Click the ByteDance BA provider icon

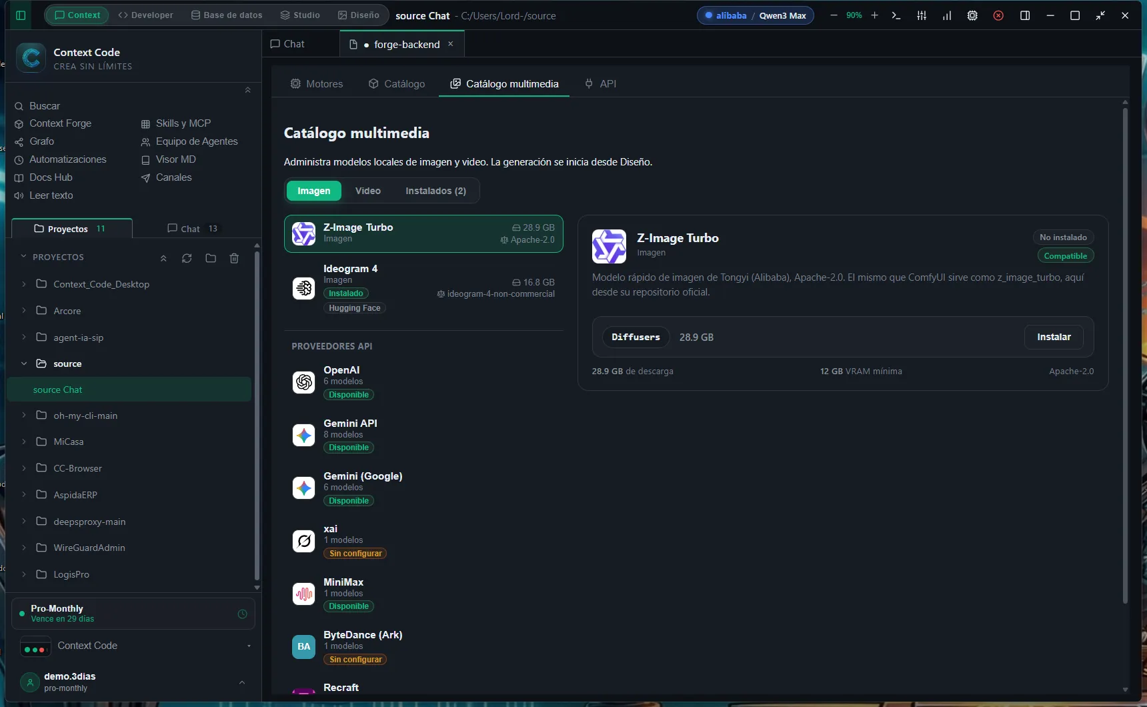click(303, 646)
